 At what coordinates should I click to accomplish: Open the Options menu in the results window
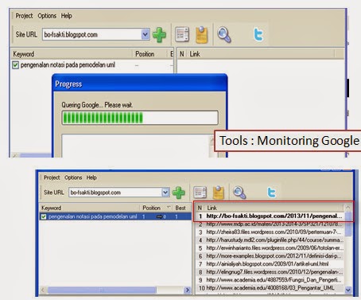click(x=73, y=177)
